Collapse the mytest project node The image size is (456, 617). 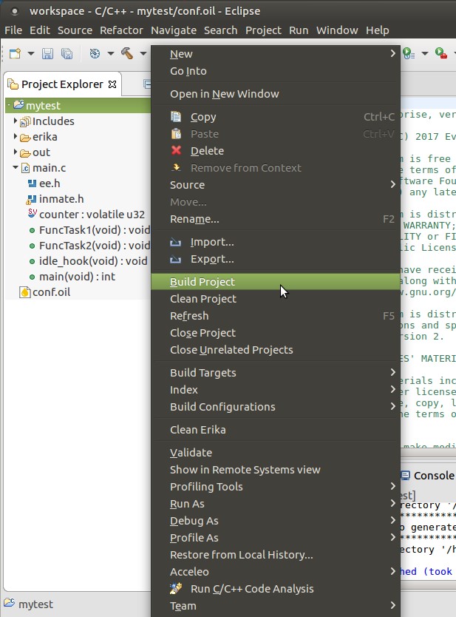click(x=9, y=105)
